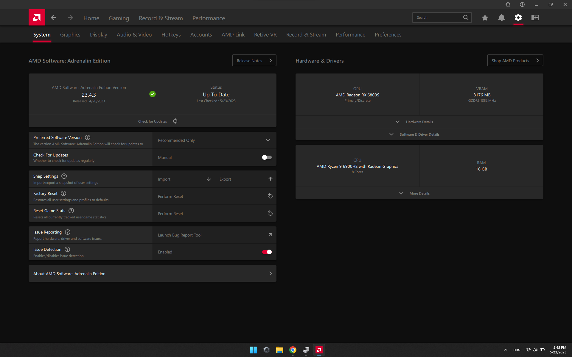
Task: Open the sidebar panel icon
Action: click(535, 18)
